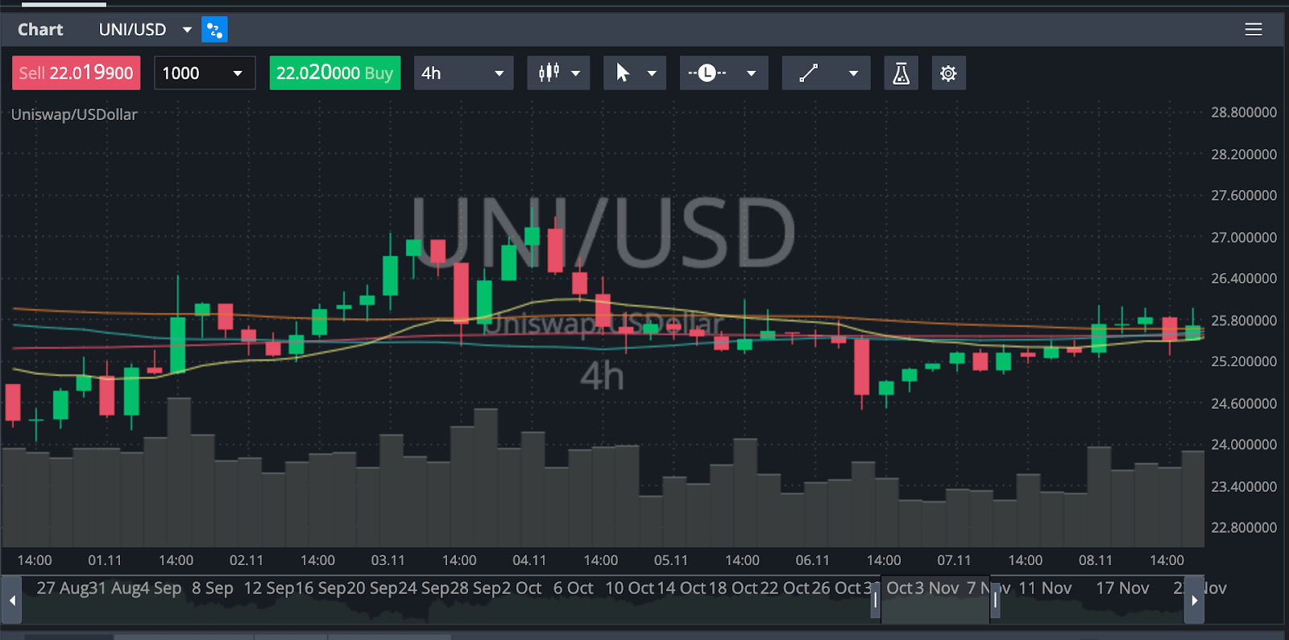Expand the cursor tool dropdown arrow

tap(652, 73)
